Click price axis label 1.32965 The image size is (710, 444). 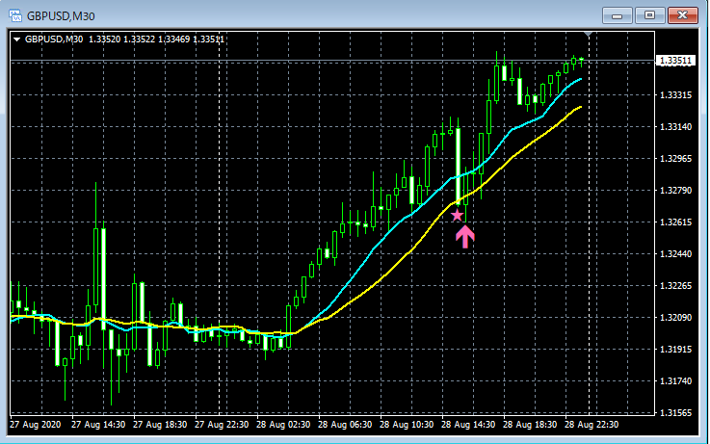pos(675,158)
